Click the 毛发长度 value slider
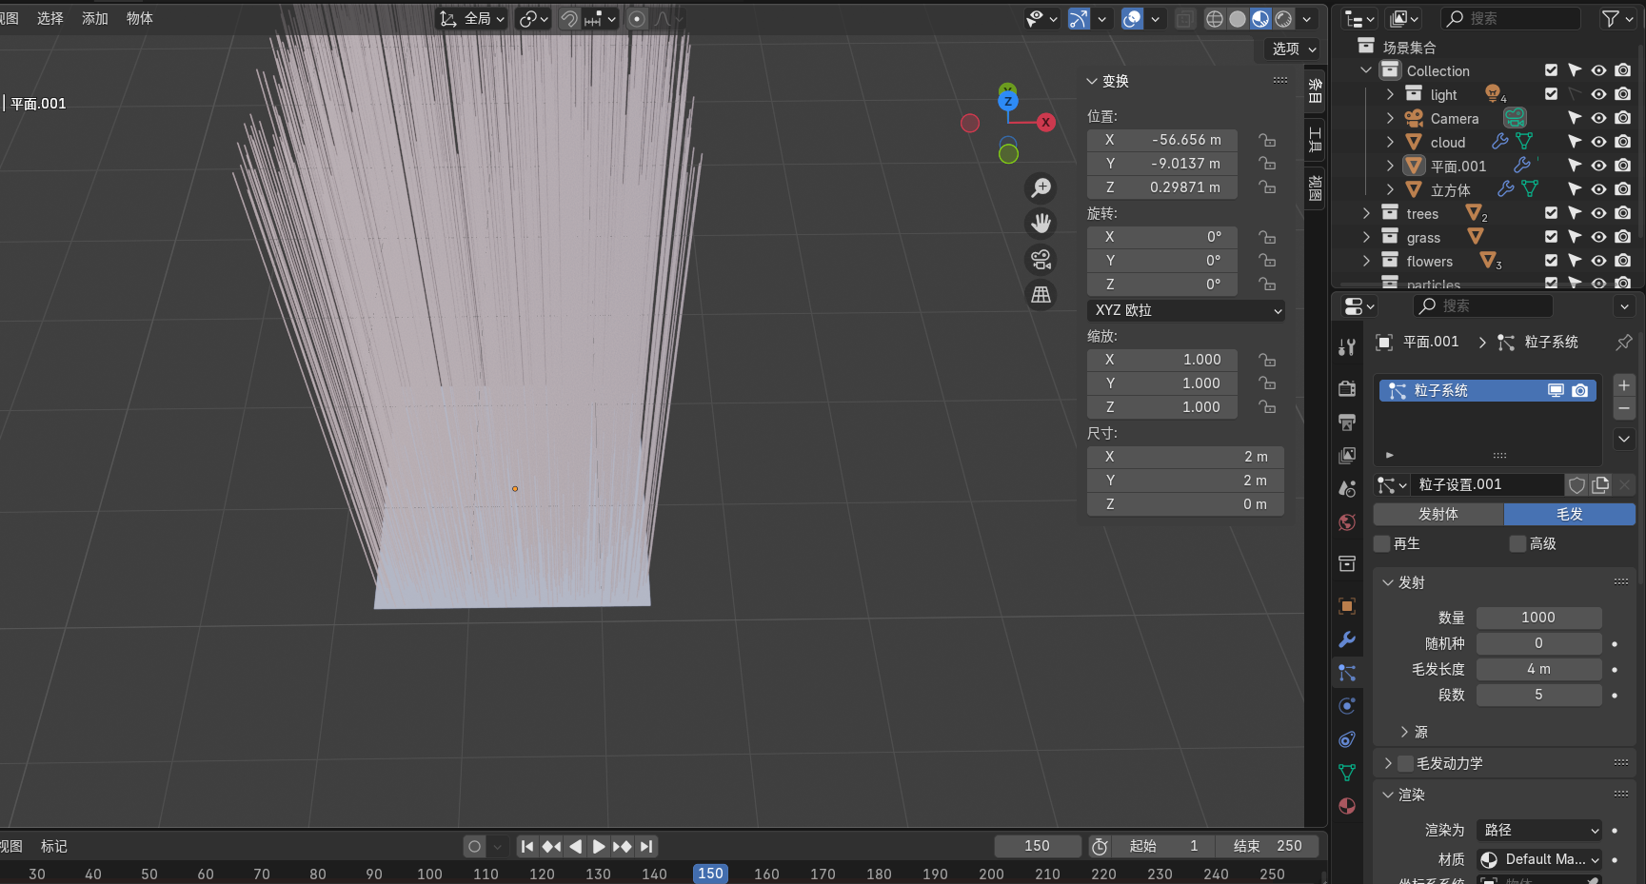The image size is (1646, 884). click(x=1538, y=669)
